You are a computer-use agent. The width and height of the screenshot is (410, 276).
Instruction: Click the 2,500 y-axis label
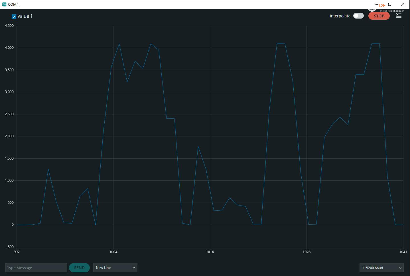[9, 114]
